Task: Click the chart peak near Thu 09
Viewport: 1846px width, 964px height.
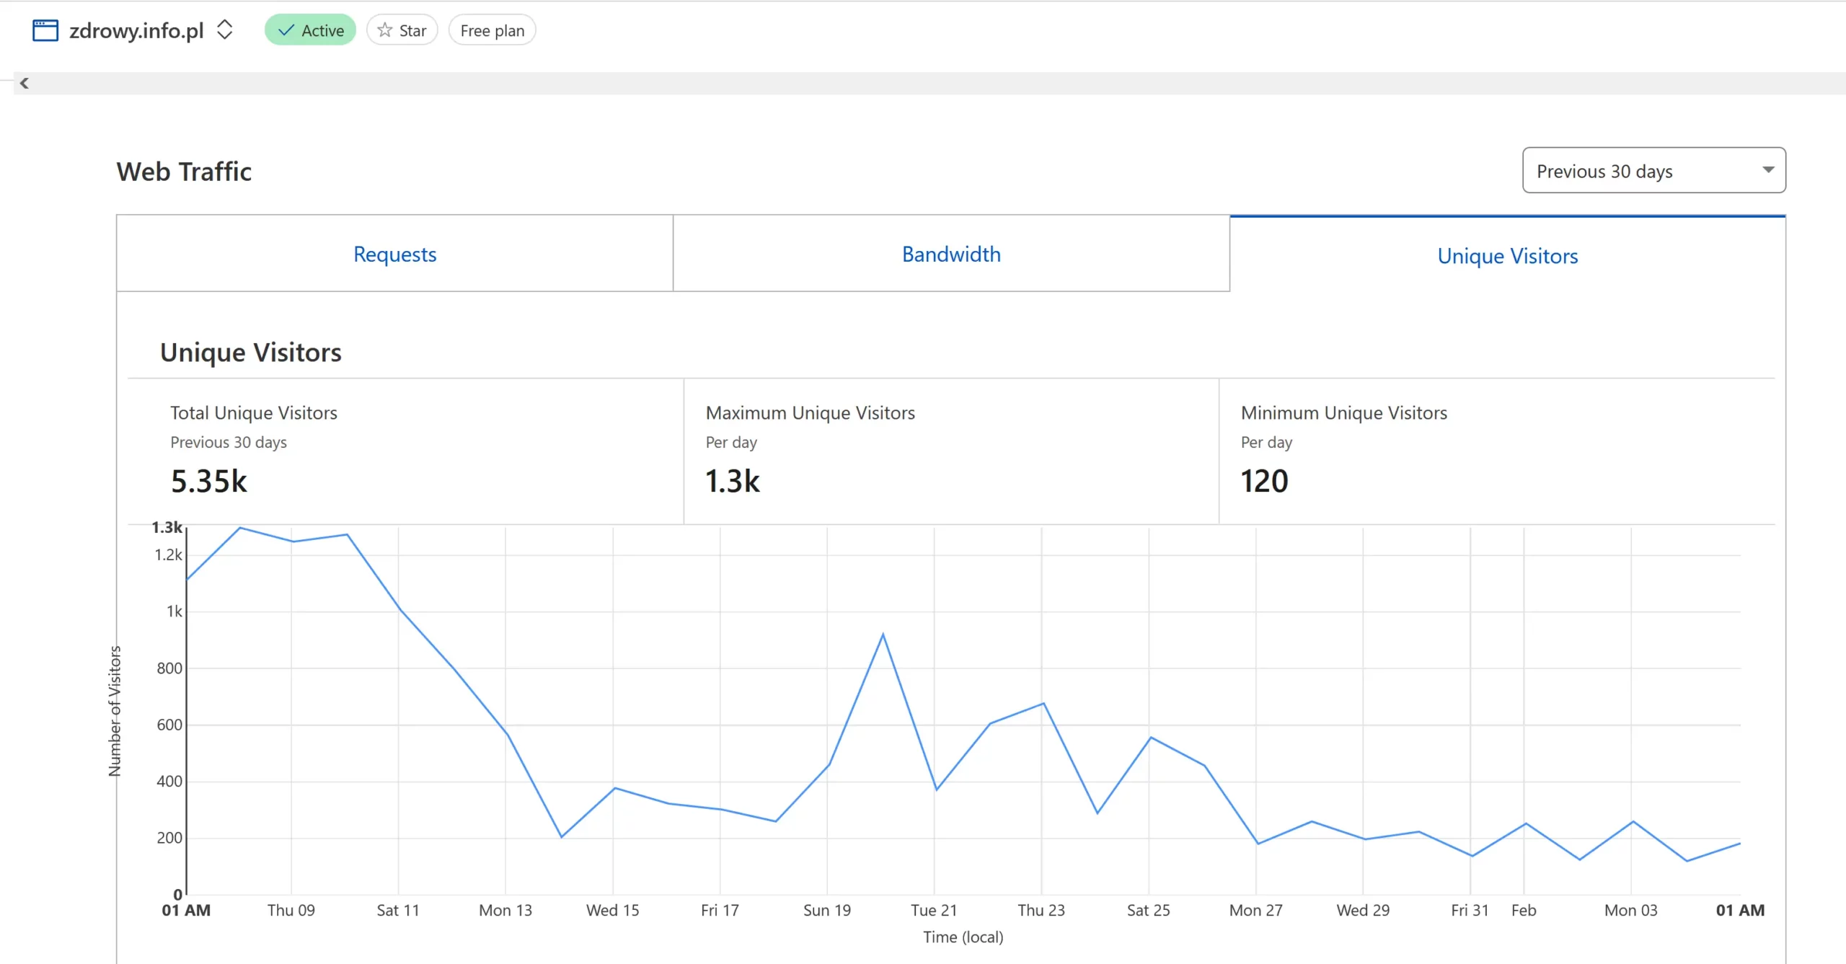Action: [240, 529]
